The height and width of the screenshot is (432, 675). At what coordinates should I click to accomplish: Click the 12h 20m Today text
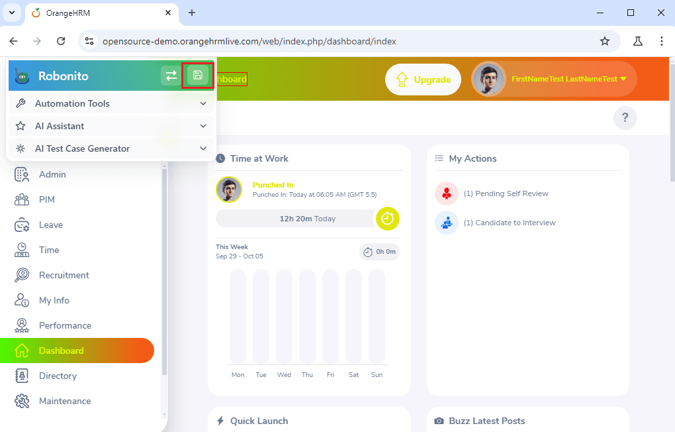point(307,219)
